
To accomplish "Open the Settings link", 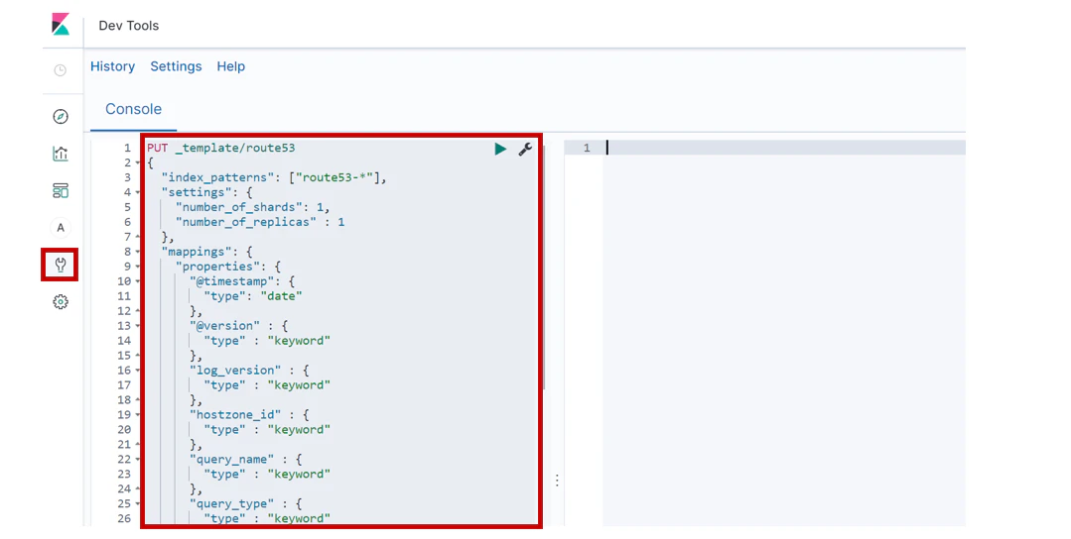I will point(177,66).
